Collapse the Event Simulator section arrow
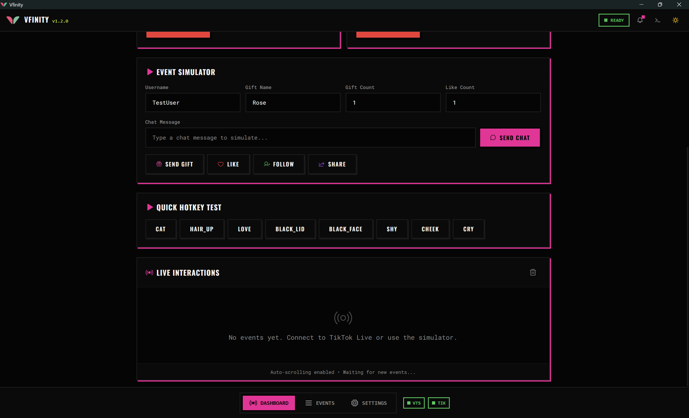Screen dimensions: 689x418 [150, 72]
